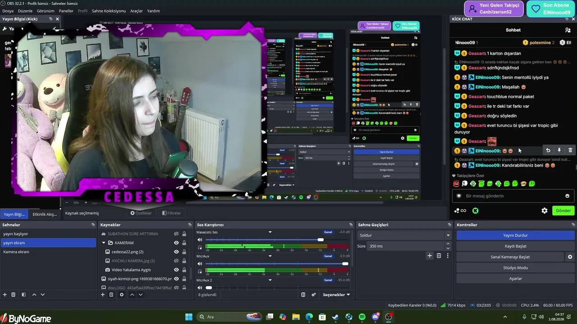
Task: Move scene down in Sahneler toolbar
Action: coord(43,295)
